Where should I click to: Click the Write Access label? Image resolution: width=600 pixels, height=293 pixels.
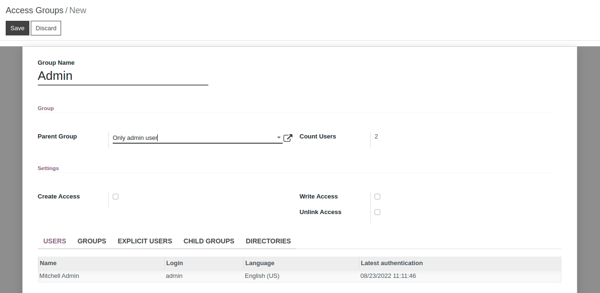(x=319, y=197)
